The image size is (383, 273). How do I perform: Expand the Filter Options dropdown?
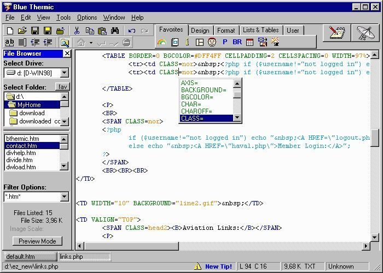[65, 197]
